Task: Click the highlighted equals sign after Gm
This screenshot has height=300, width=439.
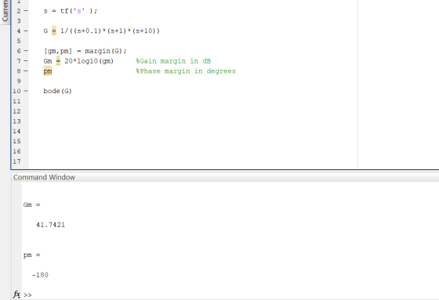Action: 58,60
